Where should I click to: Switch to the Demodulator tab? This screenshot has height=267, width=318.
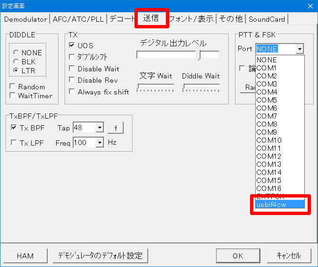(25, 19)
